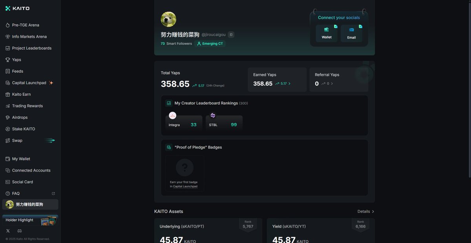Image resolution: width=471 pixels, height=243 pixels.
Task: Click the @jiroucaigou handle
Action: pos(214,35)
